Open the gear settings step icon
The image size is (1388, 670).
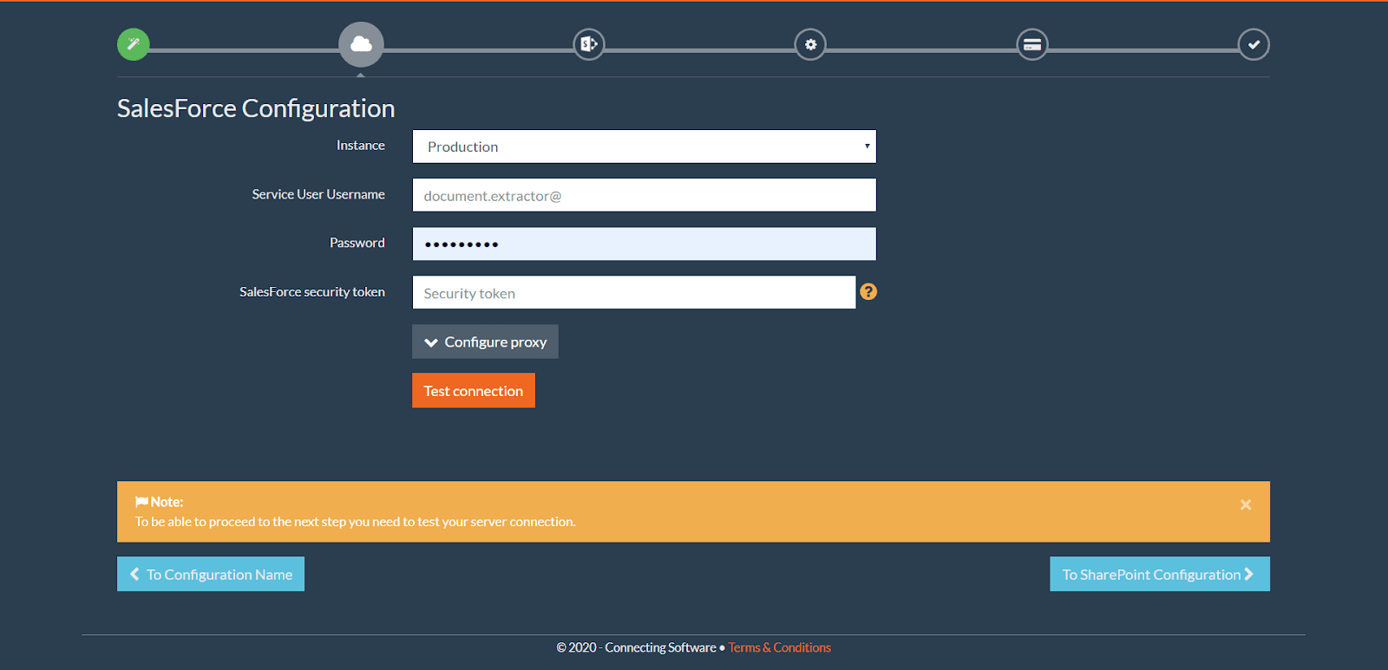coord(810,44)
